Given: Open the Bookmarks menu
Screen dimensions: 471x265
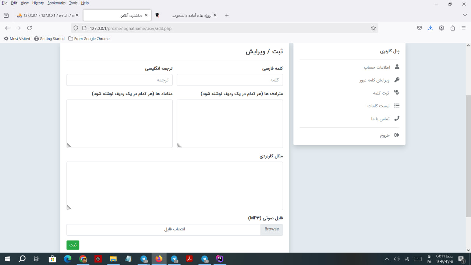Looking at the screenshot, I should 56,3.
